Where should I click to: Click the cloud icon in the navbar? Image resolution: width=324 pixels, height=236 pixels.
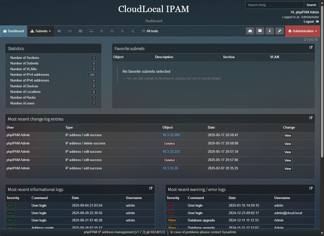(59, 31)
